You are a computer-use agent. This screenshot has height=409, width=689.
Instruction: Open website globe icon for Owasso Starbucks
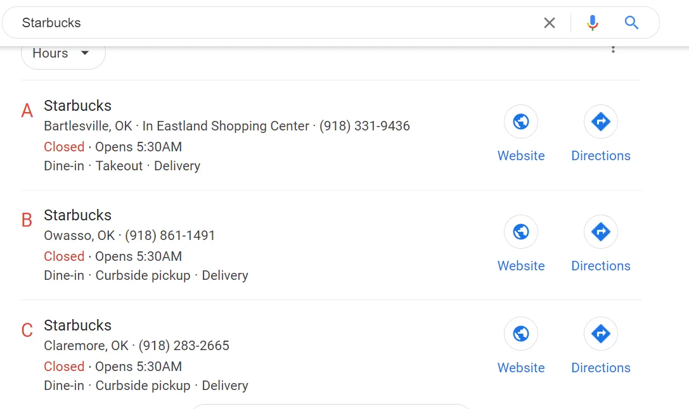pyautogui.click(x=521, y=232)
